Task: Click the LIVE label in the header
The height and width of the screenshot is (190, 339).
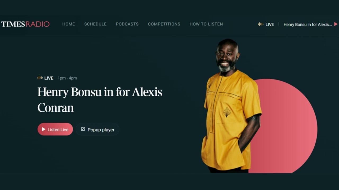Action: tap(270, 25)
